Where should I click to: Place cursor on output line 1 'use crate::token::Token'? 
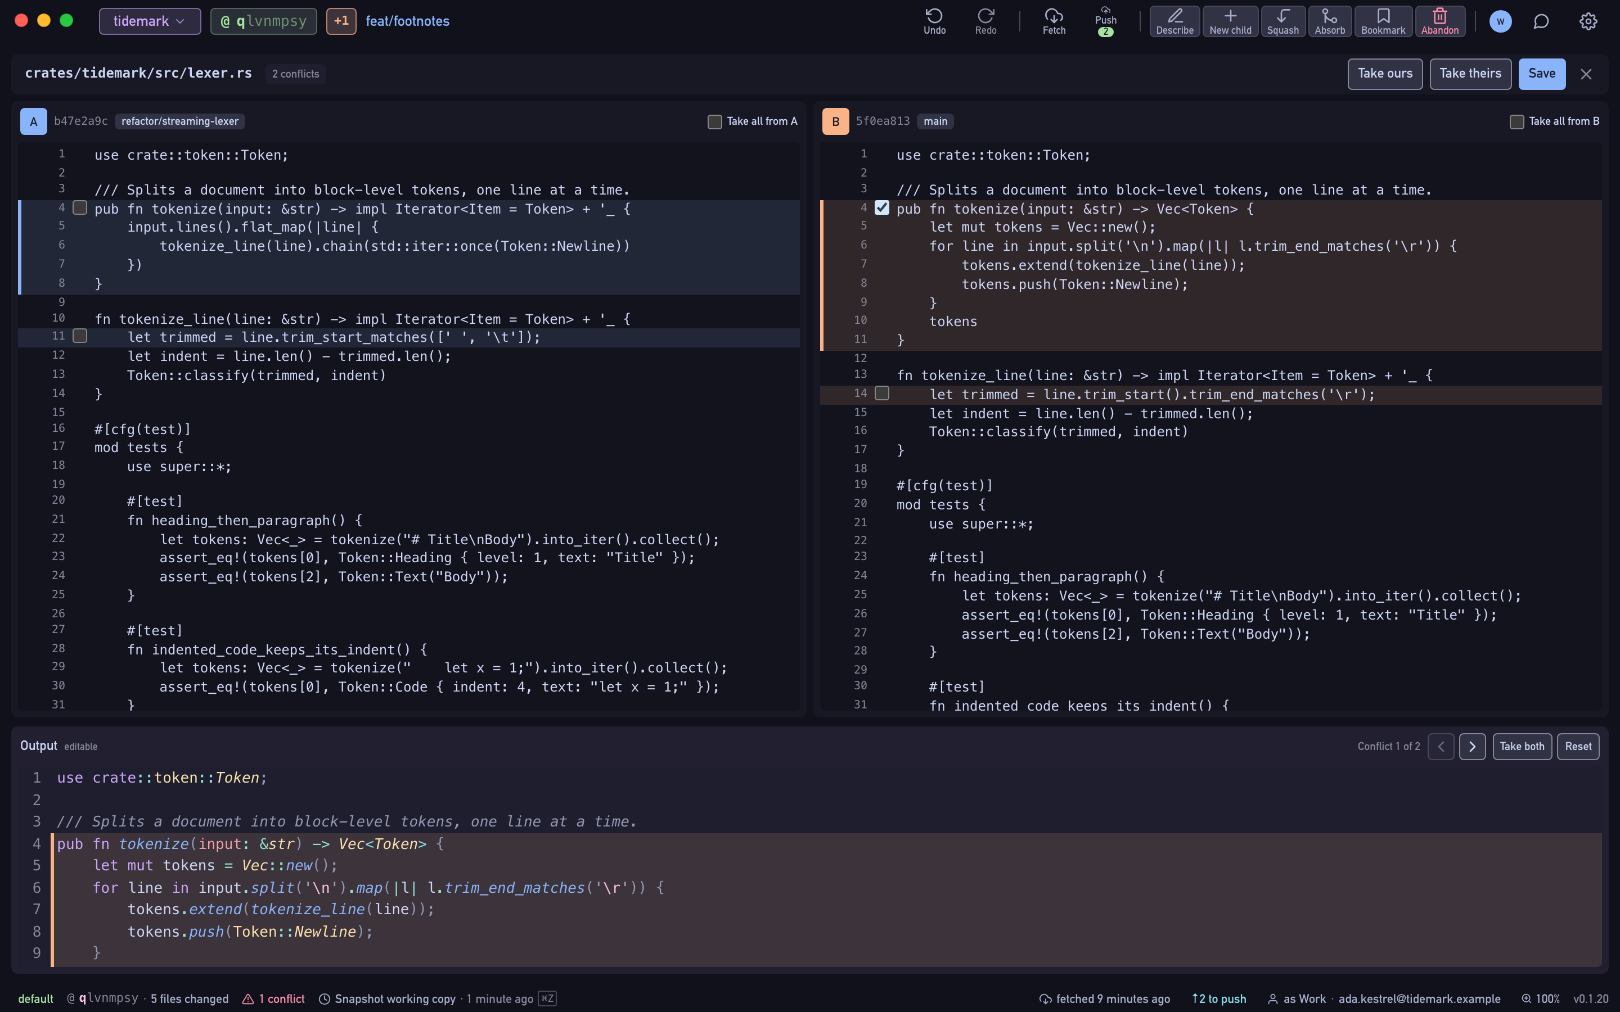coord(161,778)
